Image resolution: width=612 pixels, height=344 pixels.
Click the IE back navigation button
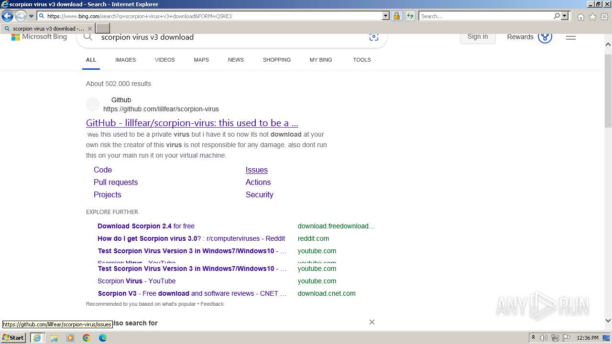point(7,16)
